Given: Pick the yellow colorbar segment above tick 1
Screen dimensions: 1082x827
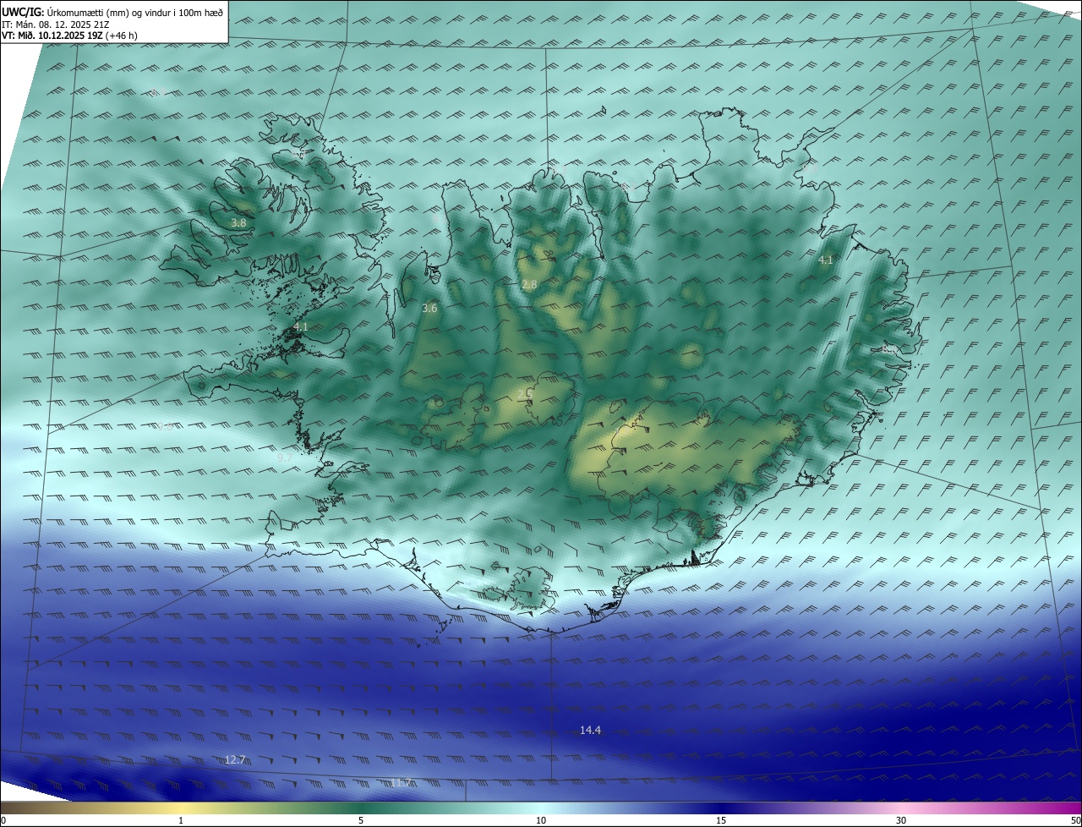Looking at the screenshot, I should pyautogui.click(x=181, y=808).
